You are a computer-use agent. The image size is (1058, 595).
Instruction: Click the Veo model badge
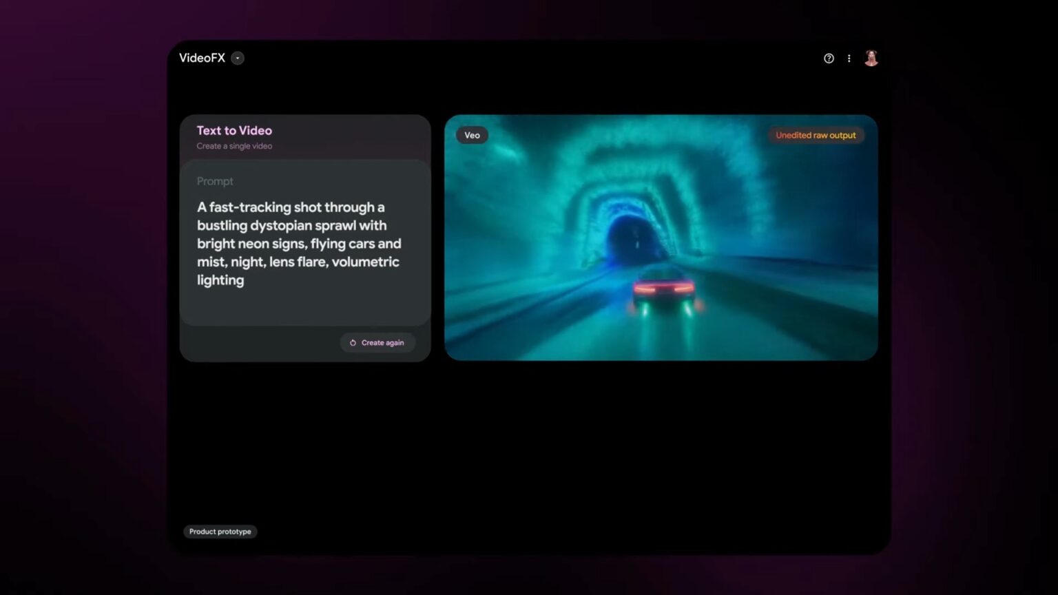[472, 135]
